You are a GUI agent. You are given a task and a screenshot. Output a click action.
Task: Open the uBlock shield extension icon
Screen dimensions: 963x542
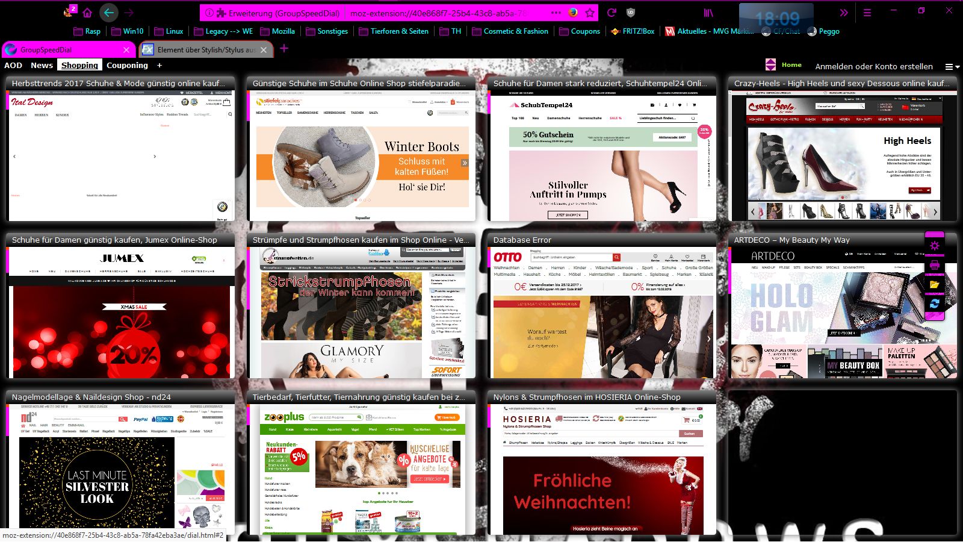tap(631, 12)
